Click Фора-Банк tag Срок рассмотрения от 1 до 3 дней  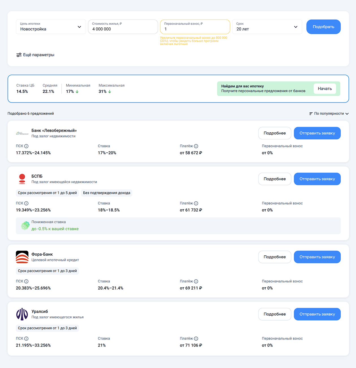47,271
